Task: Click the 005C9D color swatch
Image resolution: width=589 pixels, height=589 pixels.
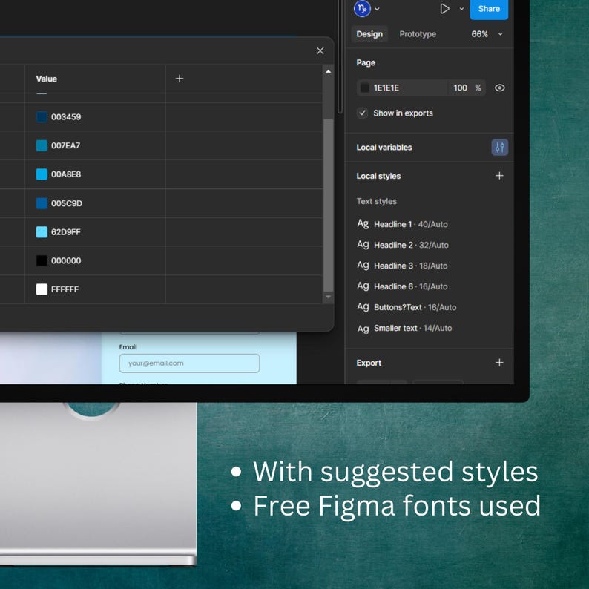Action: [x=42, y=203]
